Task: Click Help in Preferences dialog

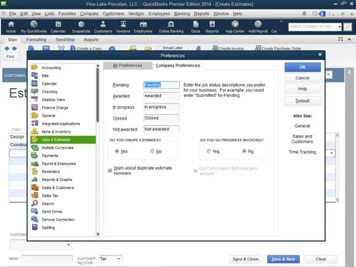Action: [x=303, y=89]
